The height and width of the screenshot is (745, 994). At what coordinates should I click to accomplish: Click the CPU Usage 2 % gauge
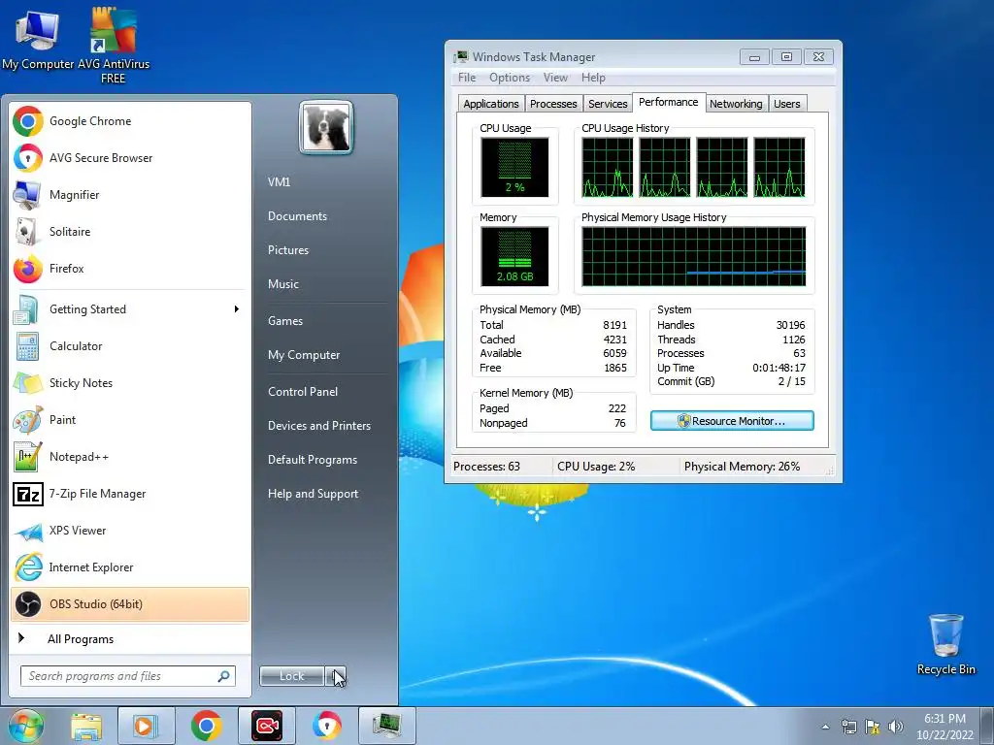[x=514, y=167]
